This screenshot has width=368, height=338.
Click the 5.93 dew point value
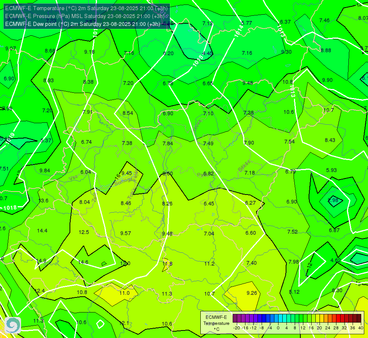[332, 170]
